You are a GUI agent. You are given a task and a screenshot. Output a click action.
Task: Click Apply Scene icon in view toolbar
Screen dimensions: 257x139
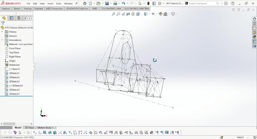(x=166, y=14)
